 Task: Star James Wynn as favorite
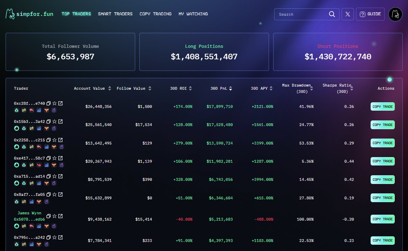point(54,216)
